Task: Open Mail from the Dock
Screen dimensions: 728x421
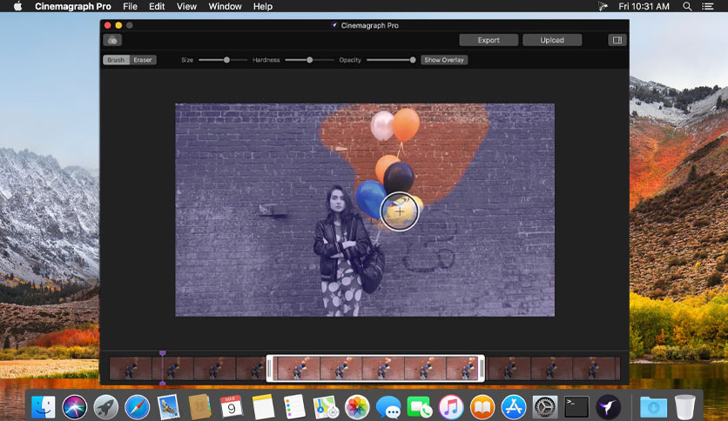Action: tap(168, 407)
